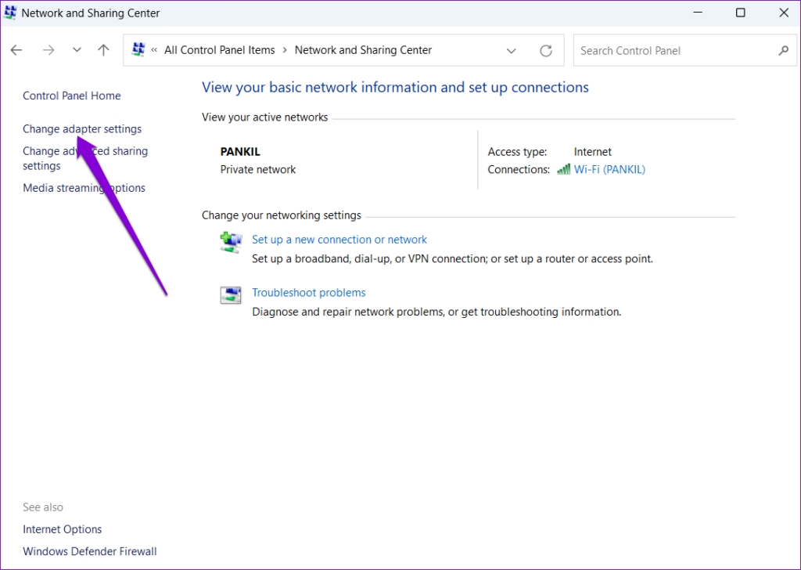The height and width of the screenshot is (570, 801).
Task: Click inside the Search Control Panel field
Action: click(673, 50)
